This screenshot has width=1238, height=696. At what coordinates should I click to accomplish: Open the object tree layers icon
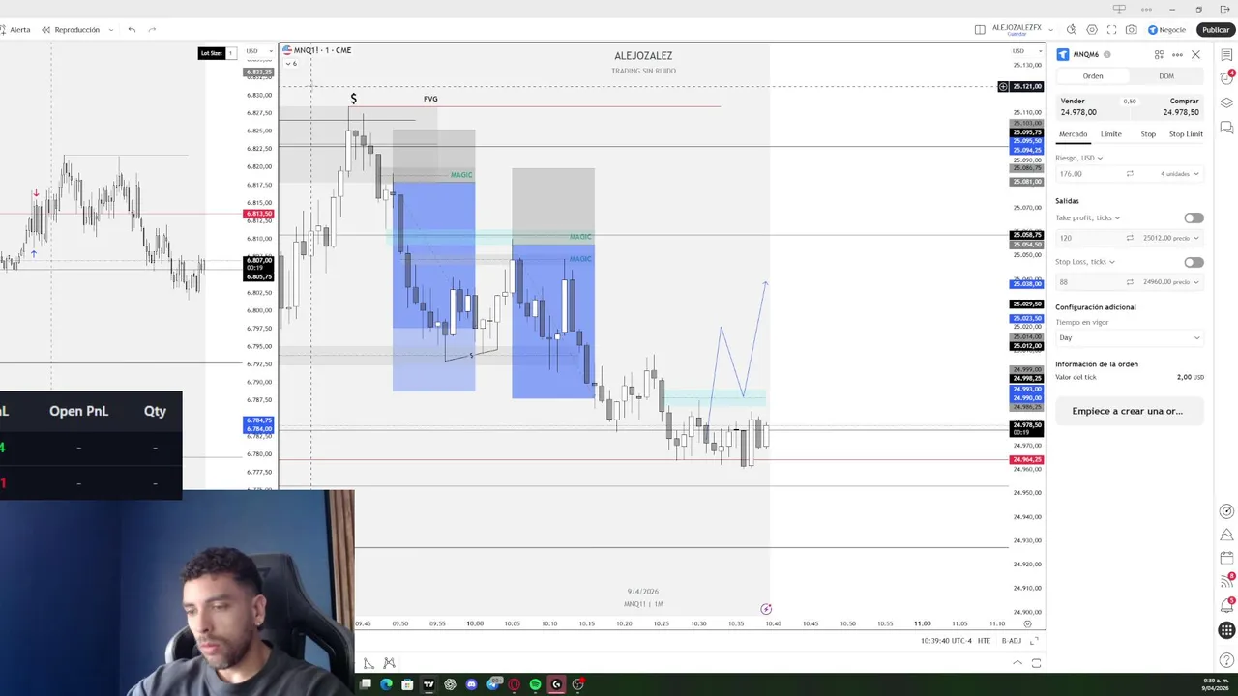point(1226,102)
